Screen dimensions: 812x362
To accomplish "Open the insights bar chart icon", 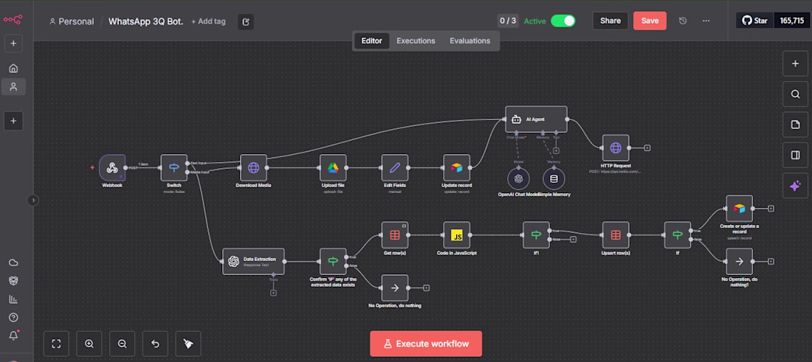I will (13, 299).
